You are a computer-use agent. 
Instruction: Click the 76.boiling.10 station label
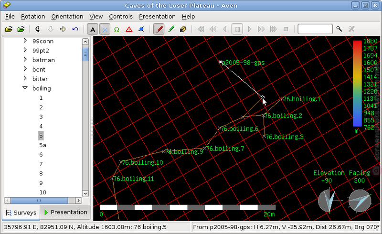tap(142, 162)
